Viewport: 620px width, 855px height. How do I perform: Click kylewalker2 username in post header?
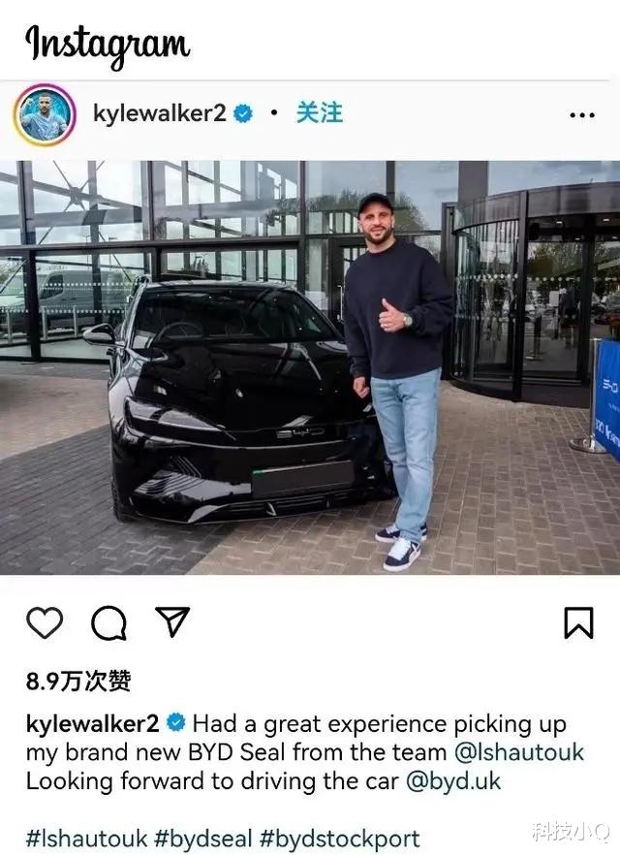[x=159, y=113]
